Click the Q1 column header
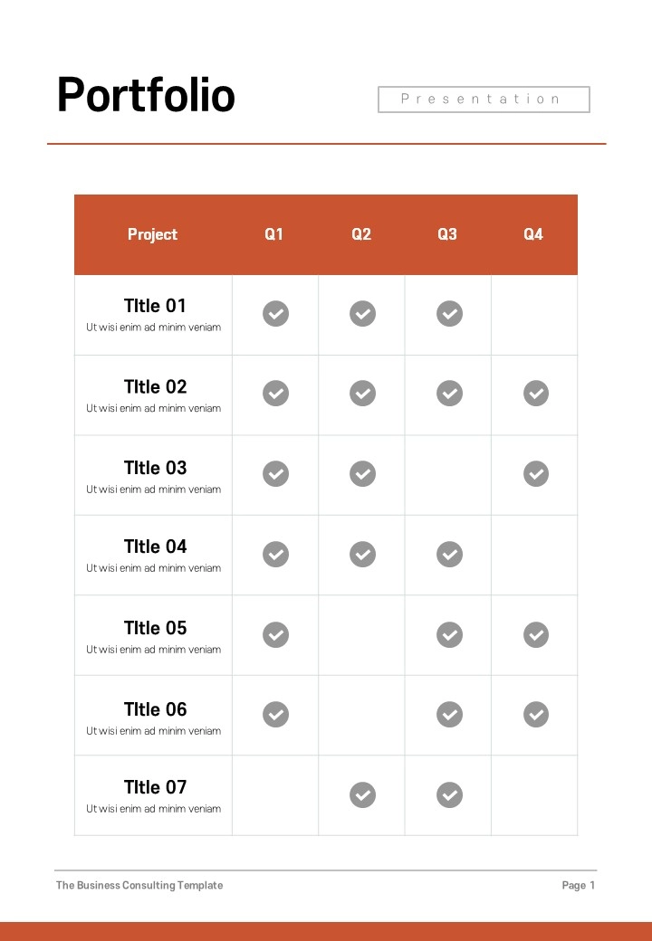The image size is (652, 941). coord(273,234)
